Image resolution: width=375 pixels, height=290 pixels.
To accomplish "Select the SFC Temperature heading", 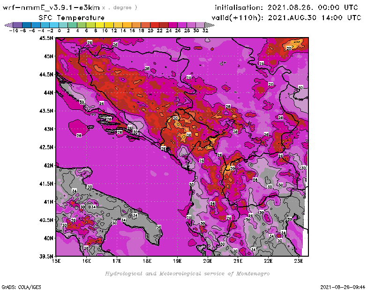I will [x=72, y=18].
